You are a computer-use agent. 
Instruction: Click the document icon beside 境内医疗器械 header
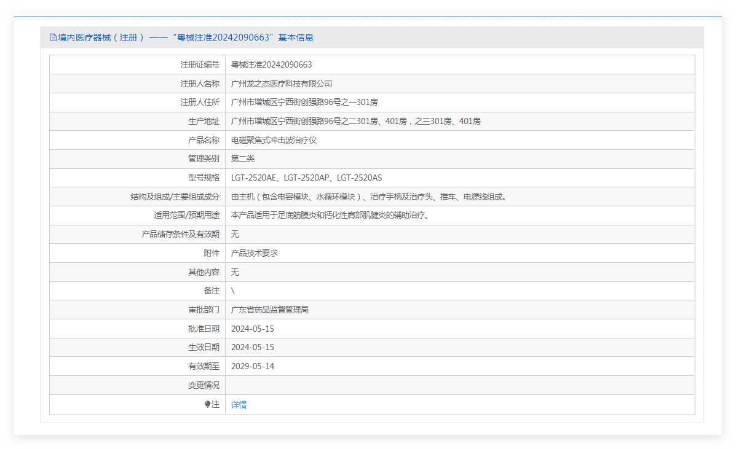53,37
